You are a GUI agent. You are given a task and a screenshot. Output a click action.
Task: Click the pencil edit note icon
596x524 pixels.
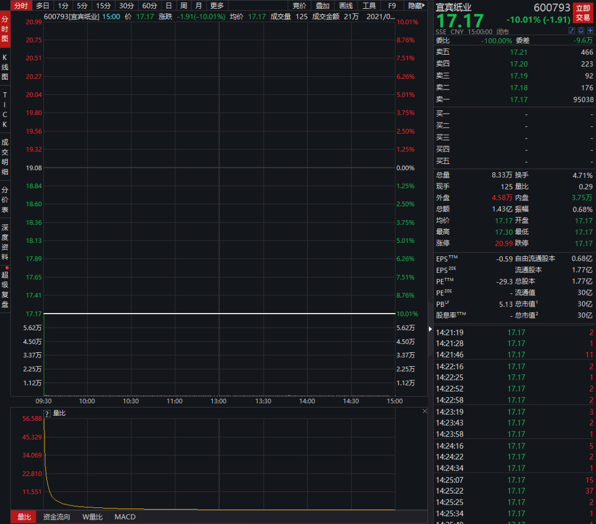click(572, 31)
